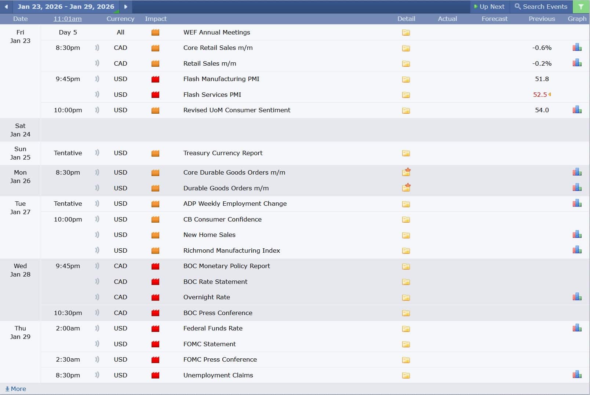The height and width of the screenshot is (395, 590).
Task: Click the Up Next button
Action: tap(489, 7)
